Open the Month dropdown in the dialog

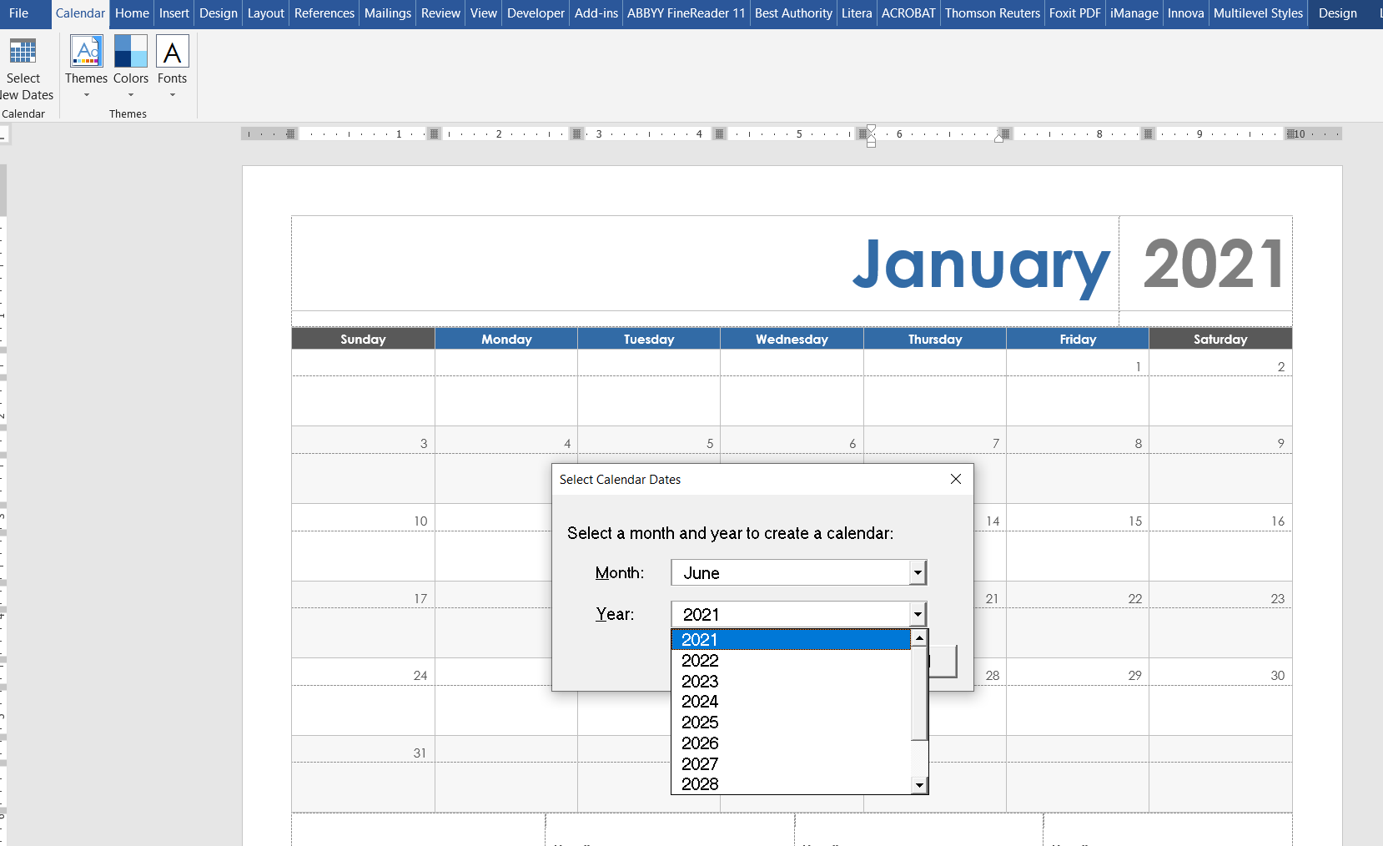tap(917, 572)
